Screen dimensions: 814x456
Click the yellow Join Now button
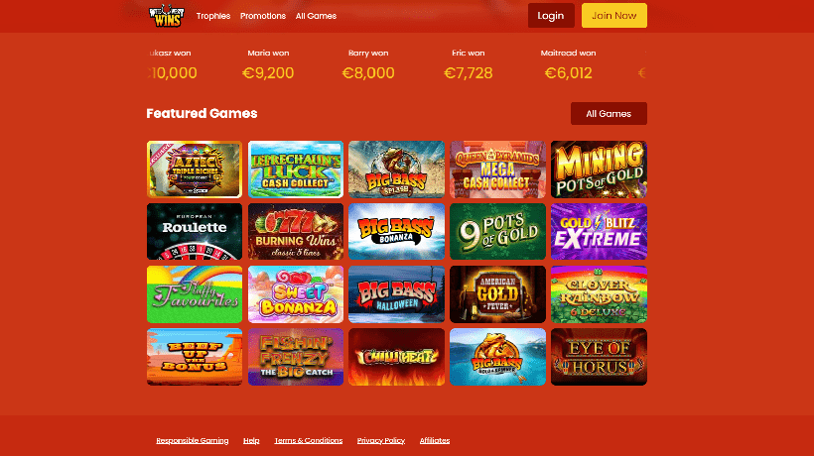pos(614,16)
